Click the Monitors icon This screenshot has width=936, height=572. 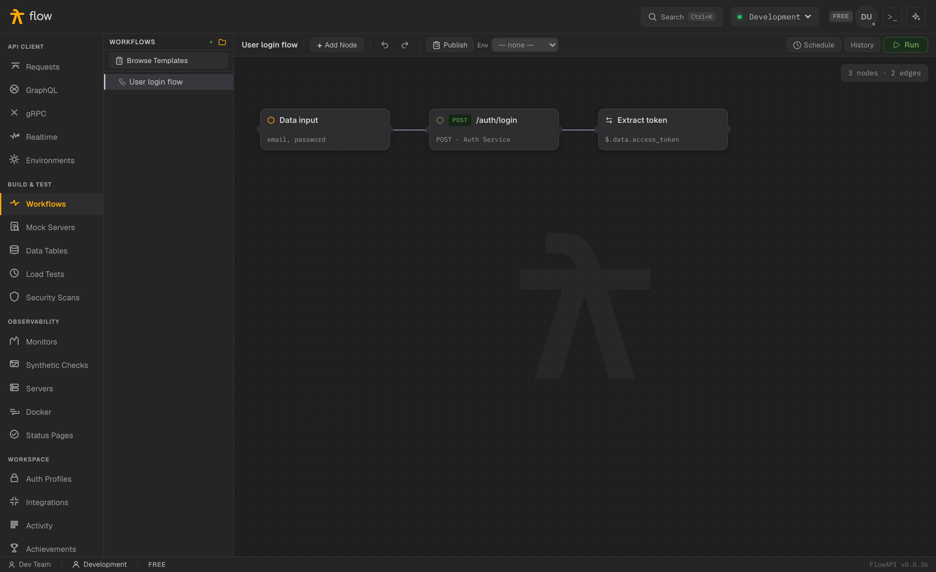click(14, 341)
